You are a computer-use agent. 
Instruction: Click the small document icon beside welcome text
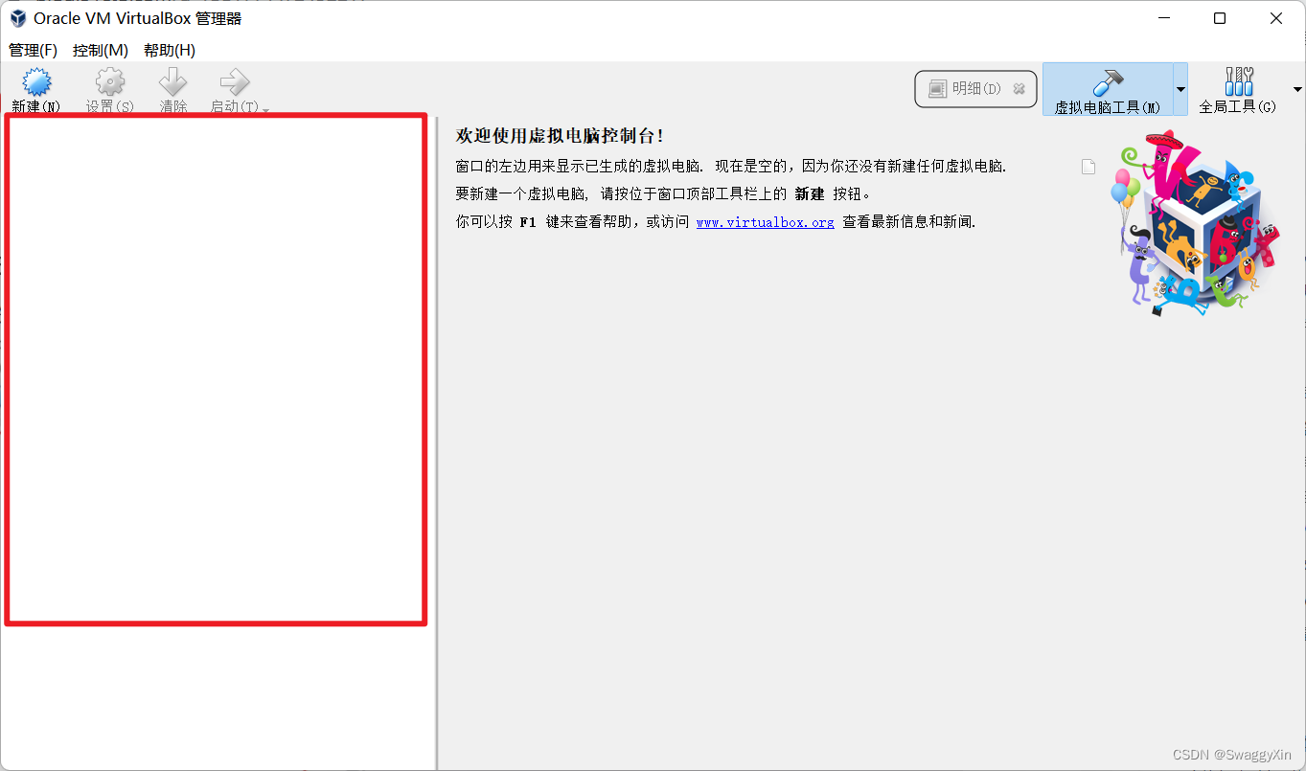click(x=1088, y=167)
